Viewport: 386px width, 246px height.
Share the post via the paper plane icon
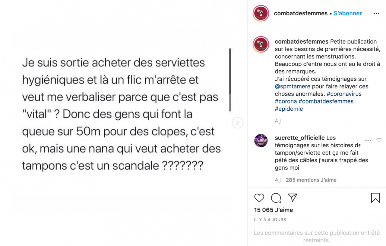(x=292, y=198)
